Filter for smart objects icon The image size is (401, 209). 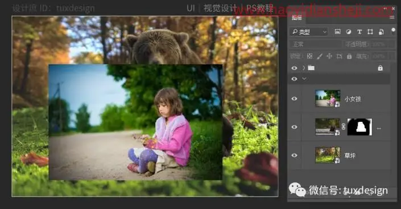pos(381,32)
